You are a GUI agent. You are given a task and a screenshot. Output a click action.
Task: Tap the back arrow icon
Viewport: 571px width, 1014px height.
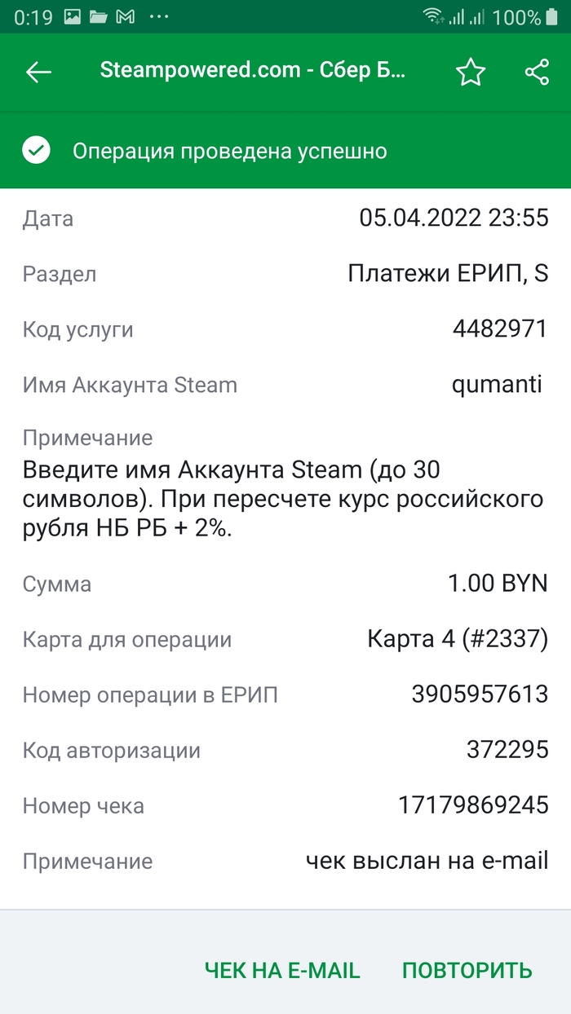click(38, 72)
